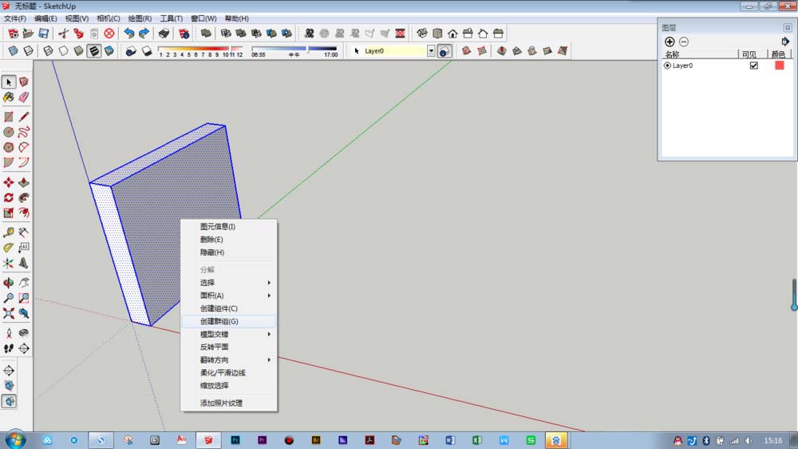Screen dimensions: 798x449
Task: Select the Walk footprints tool
Action: click(9, 348)
